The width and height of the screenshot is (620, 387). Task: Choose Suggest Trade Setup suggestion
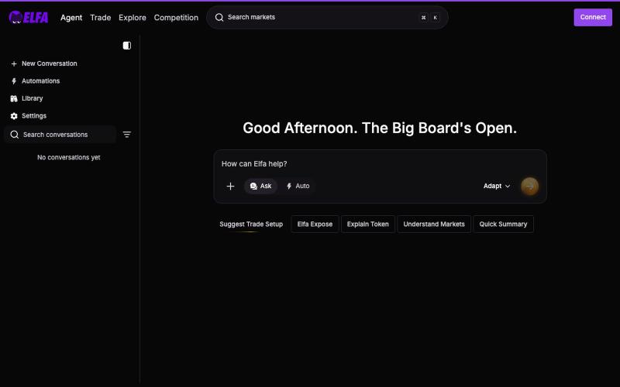[251, 224]
